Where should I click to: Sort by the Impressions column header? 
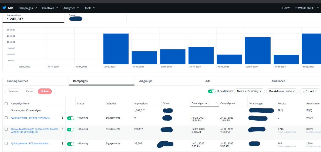coord(141,103)
